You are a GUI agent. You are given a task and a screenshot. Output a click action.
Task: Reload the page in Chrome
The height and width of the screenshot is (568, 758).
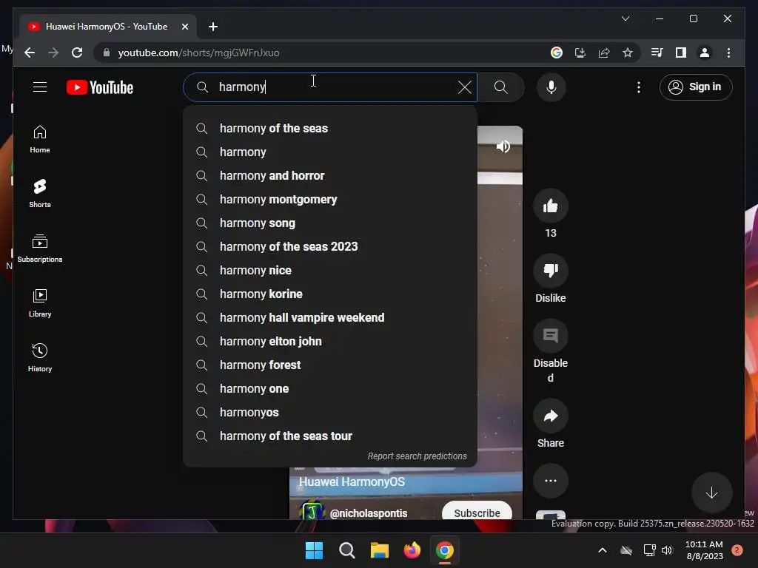77,53
